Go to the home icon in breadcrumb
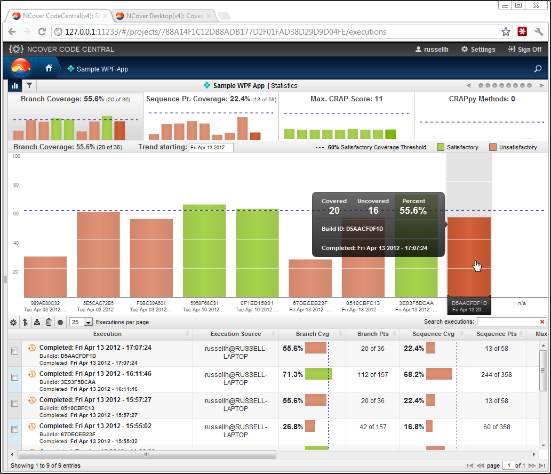 click(x=49, y=68)
